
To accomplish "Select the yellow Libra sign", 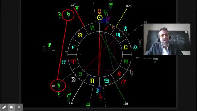I will click(x=126, y=47).
